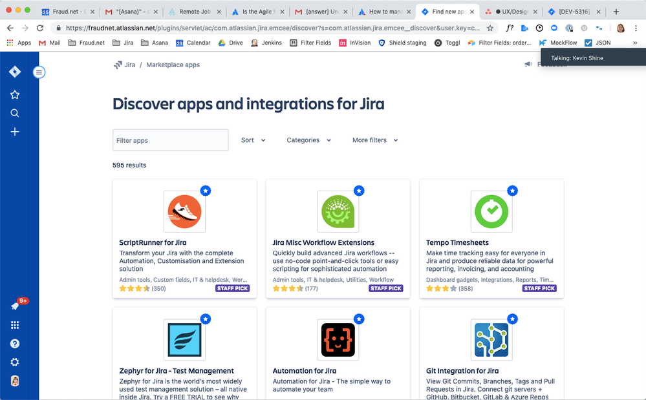Click ScriptRunner star rating (350)

[x=142, y=288]
